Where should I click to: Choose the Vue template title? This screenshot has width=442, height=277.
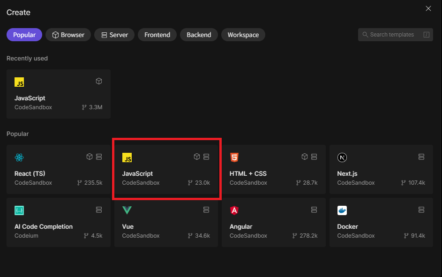[127, 226]
